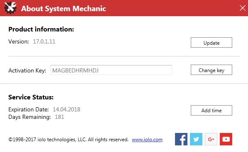Click the Add time button
The height and width of the screenshot is (152, 248).
pyautogui.click(x=212, y=111)
